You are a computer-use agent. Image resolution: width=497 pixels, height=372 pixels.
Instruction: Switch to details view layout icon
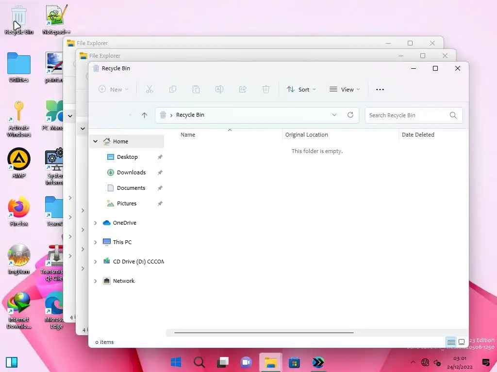[x=451, y=342]
